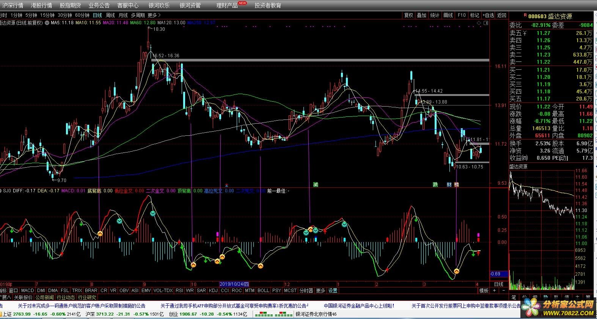Add stock with +自选 button
Viewport: 597px width, 319px height.
click(x=488, y=15)
